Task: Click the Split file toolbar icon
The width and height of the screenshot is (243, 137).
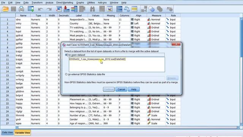Action: point(119,9)
